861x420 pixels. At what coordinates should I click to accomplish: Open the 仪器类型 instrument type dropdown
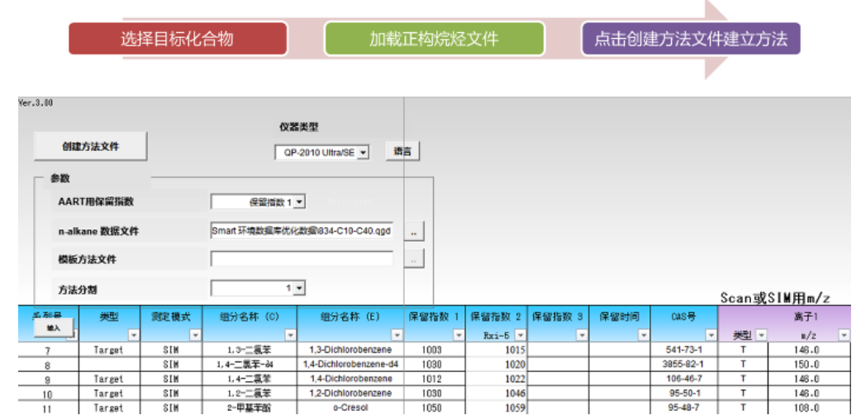point(364,152)
